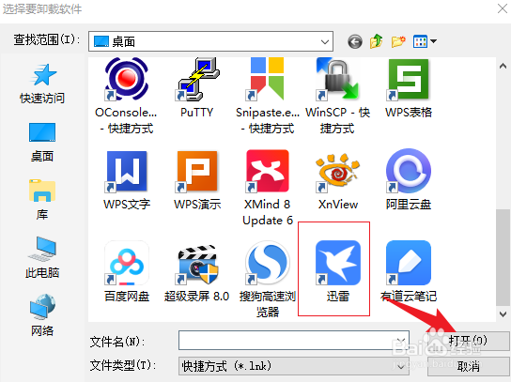Click the back navigation arrow icon

(355, 41)
